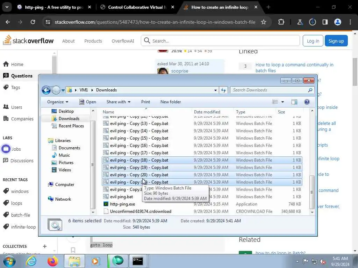Open a new browser tab
Viewport: 358px width, 268px height.
[x=268, y=7]
